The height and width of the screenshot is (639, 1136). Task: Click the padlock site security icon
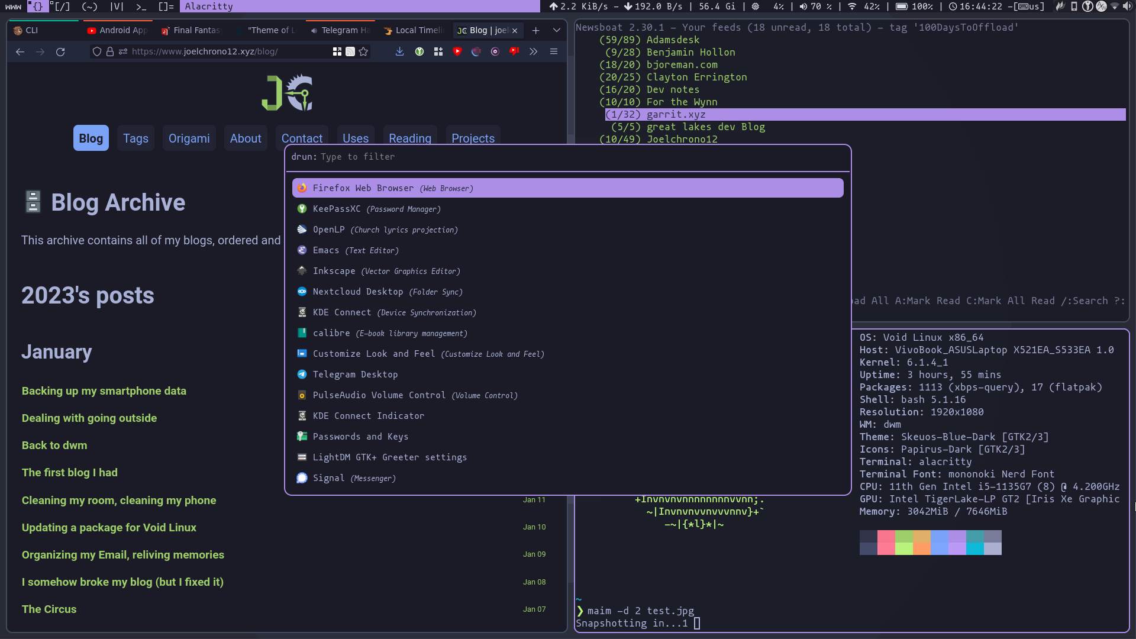coord(110,52)
